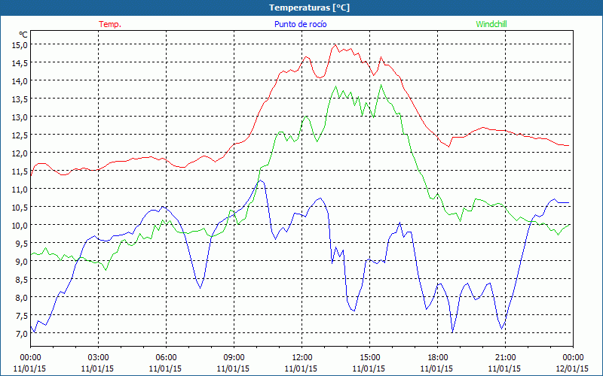Image resolution: width=603 pixels, height=376 pixels.
Task: Click the 03:00 time axis label
Action: 98,358
